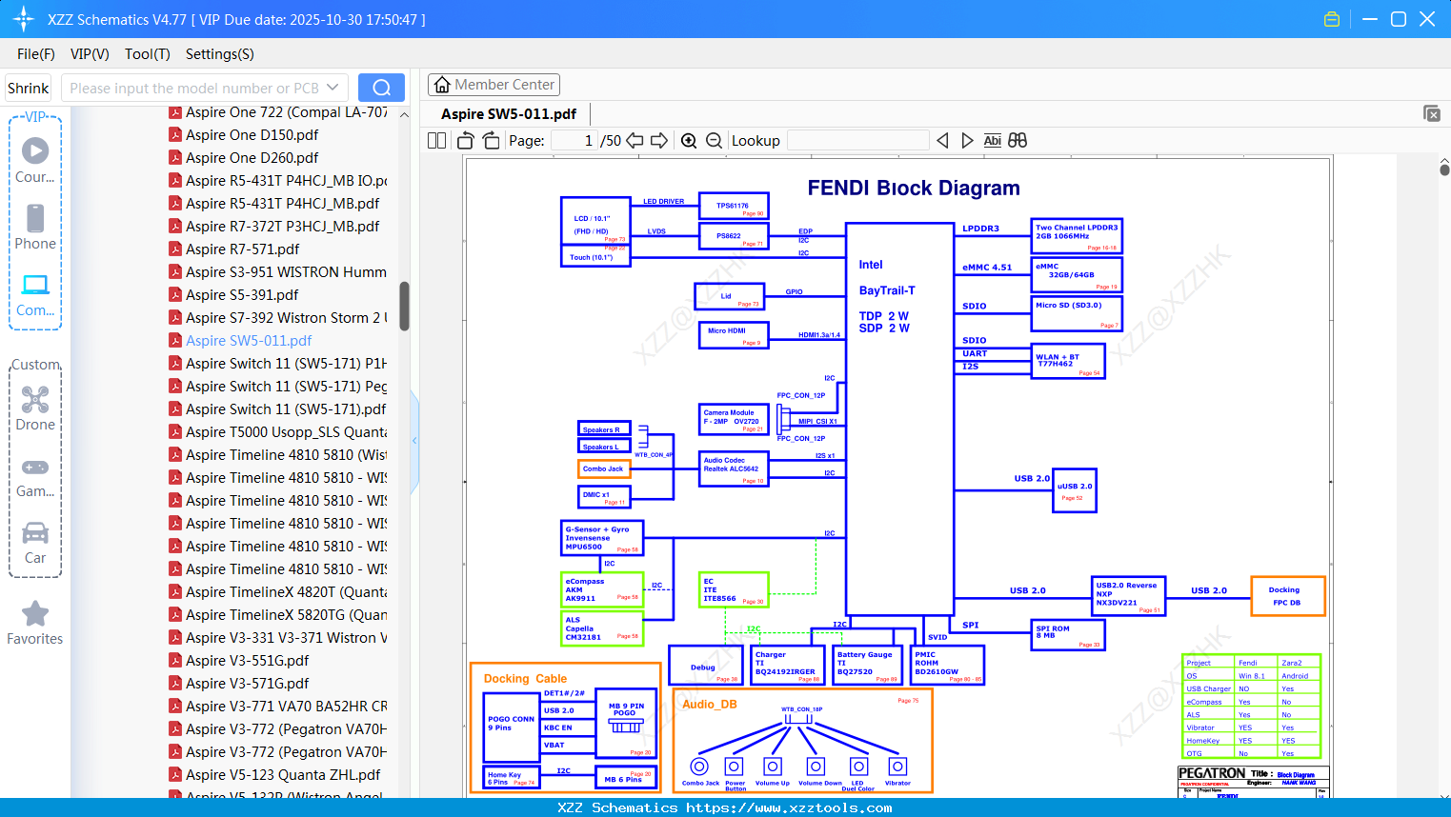
Task: Find previous lookup result
Action: (942, 141)
